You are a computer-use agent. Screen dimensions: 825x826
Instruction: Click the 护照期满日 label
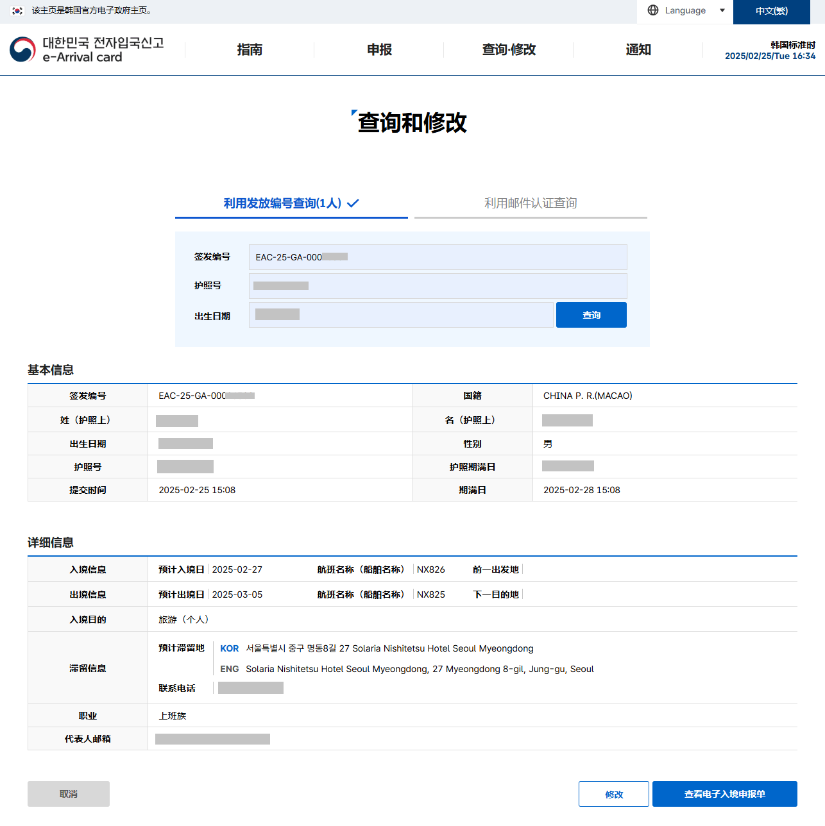(473, 467)
